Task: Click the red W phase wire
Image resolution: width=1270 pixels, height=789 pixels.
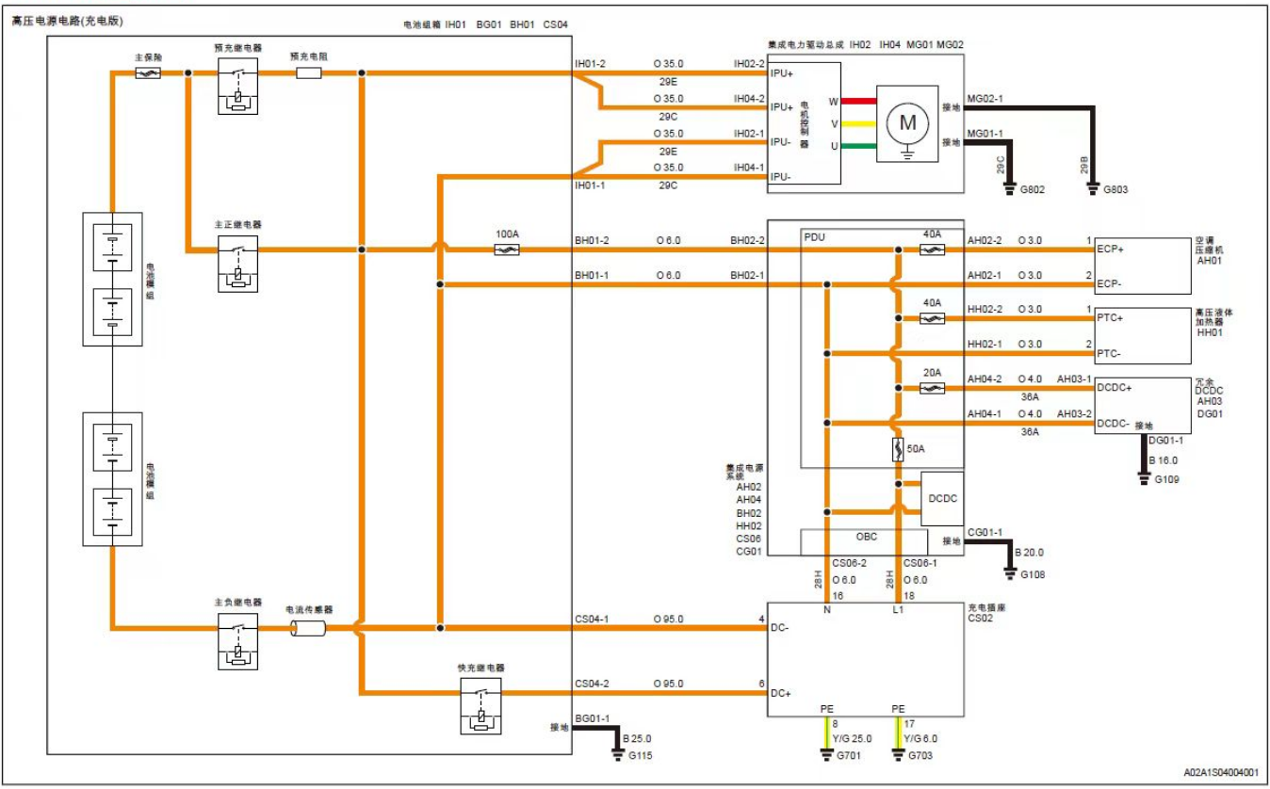Action: pyautogui.click(x=859, y=101)
